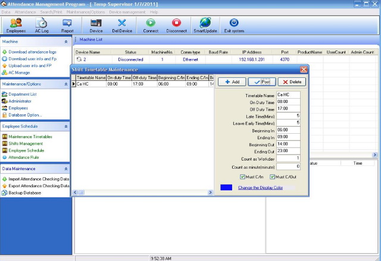This screenshot has height=261, width=381.
Task: Click the Download attendance logs icon
Action: (4, 52)
